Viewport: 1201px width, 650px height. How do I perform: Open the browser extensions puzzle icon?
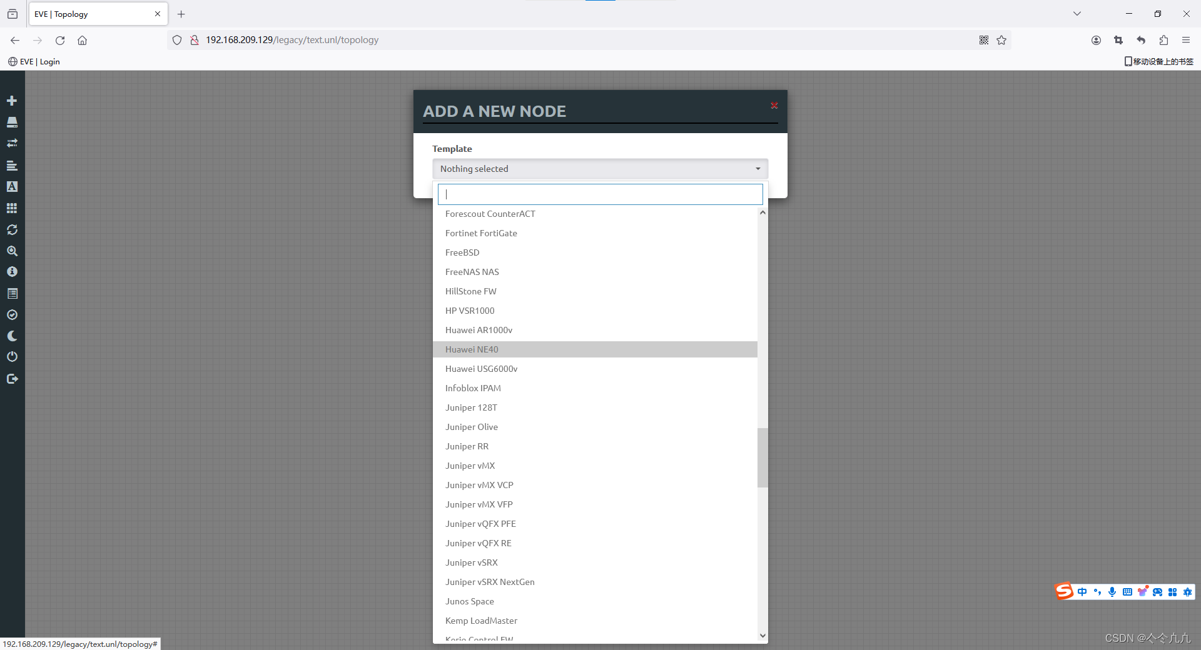[x=1163, y=40]
